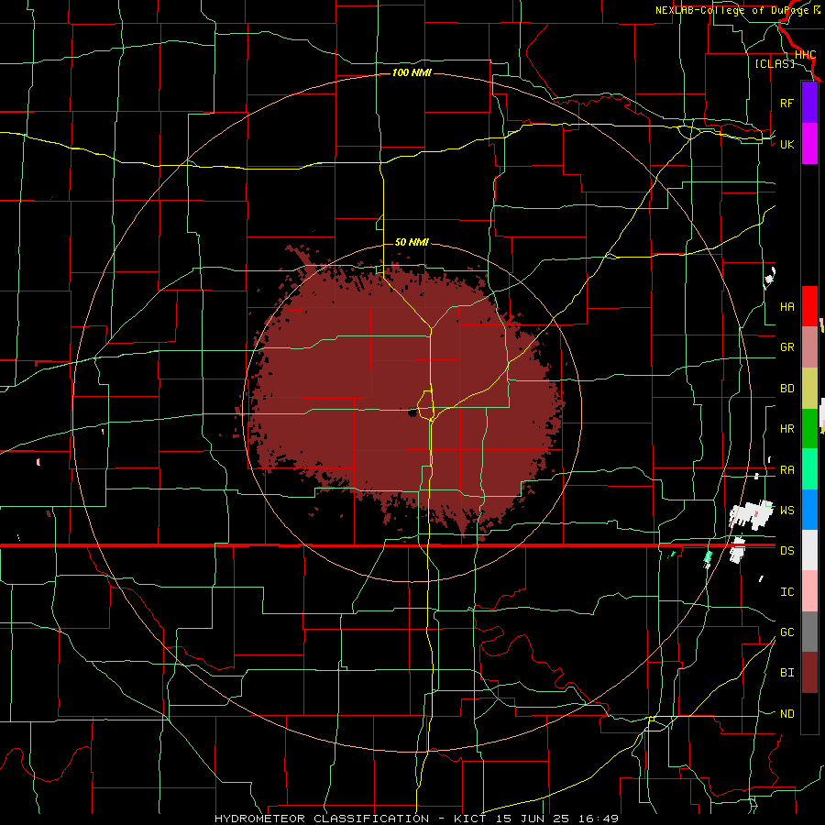Click the "GR" legend label
This screenshot has height=825, width=825.
pyautogui.click(x=786, y=347)
